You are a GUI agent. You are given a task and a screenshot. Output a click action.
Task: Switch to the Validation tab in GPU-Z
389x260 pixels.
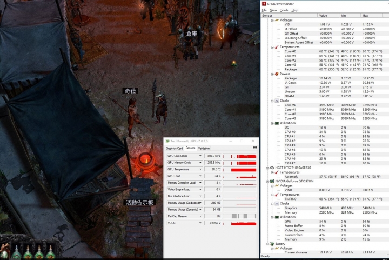[204, 148]
